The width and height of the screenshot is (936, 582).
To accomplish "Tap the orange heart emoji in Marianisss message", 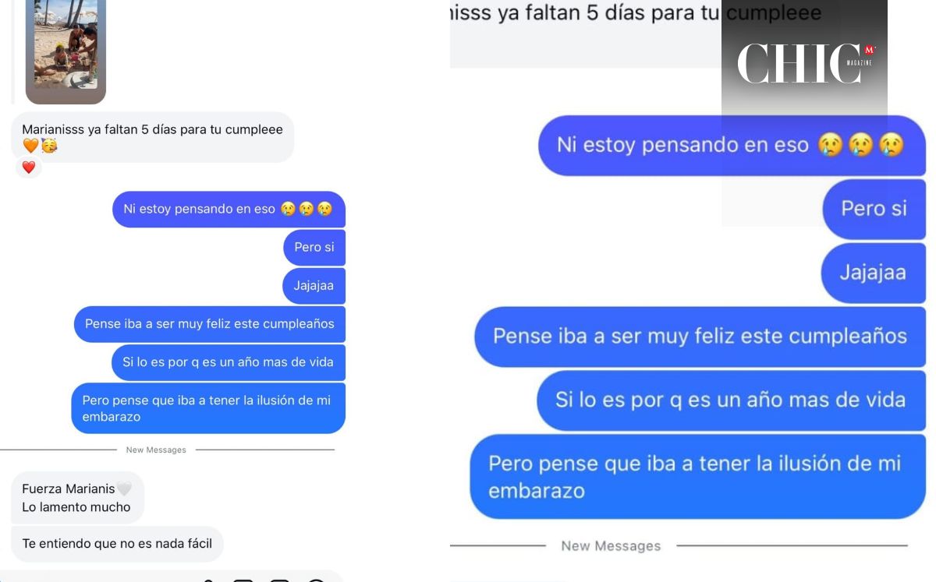I will coord(30,146).
